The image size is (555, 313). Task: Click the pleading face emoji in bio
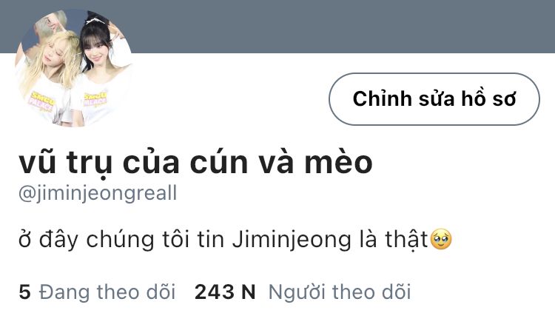(441, 239)
